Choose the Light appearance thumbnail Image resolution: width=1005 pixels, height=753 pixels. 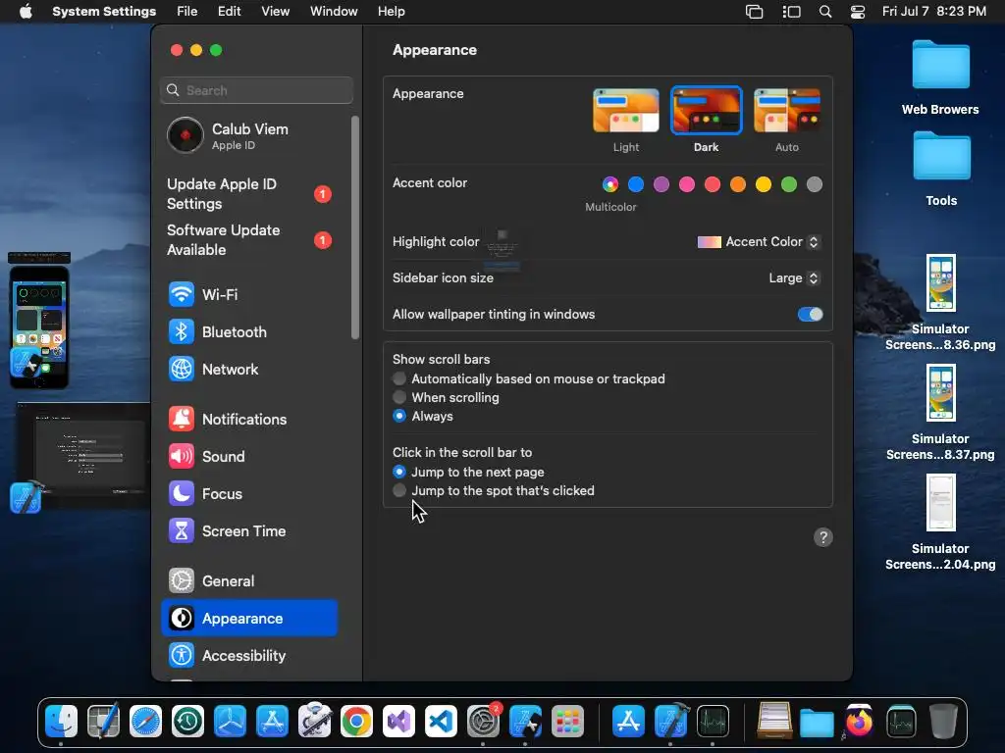point(626,110)
